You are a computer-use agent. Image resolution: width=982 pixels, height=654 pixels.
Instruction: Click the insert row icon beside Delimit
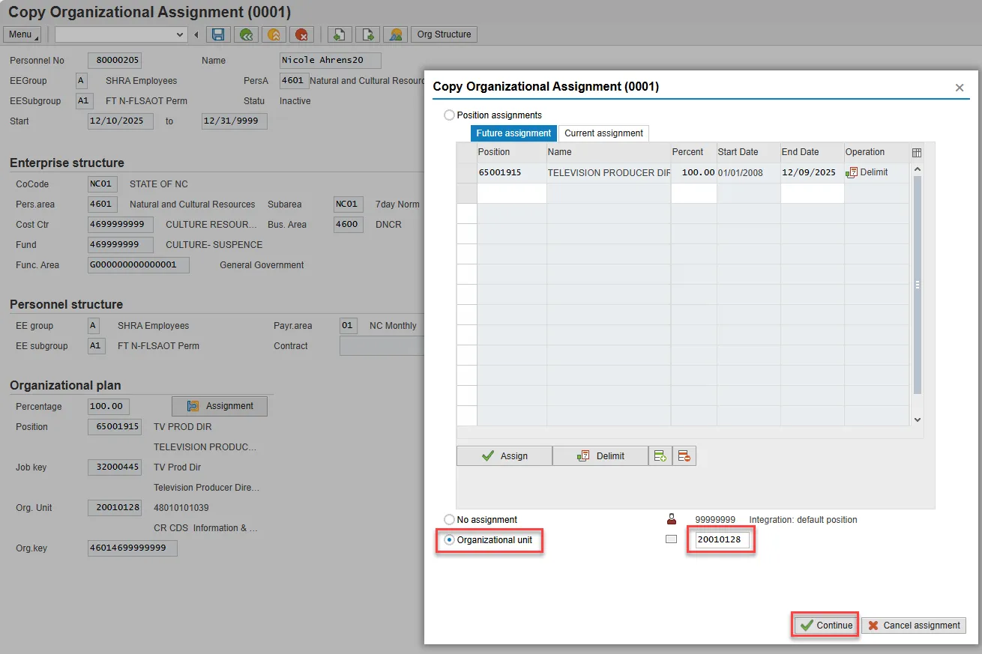(x=660, y=455)
